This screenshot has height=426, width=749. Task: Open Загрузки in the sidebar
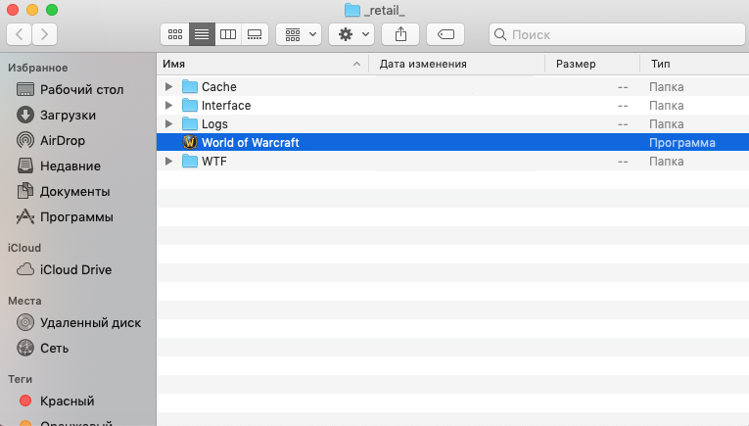coord(68,115)
